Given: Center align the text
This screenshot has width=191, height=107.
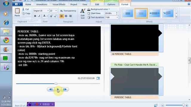Looking at the screenshot, I should coord(66,16).
